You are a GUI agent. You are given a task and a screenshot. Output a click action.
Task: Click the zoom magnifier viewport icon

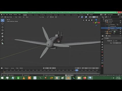coord(92,20)
